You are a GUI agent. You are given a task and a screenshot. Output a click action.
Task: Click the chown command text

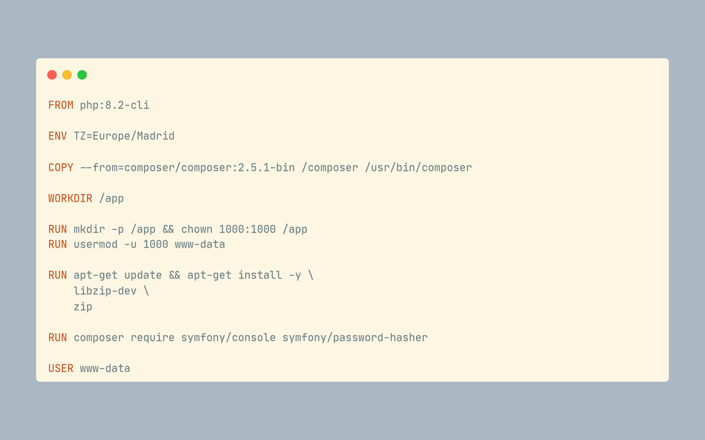(197, 229)
